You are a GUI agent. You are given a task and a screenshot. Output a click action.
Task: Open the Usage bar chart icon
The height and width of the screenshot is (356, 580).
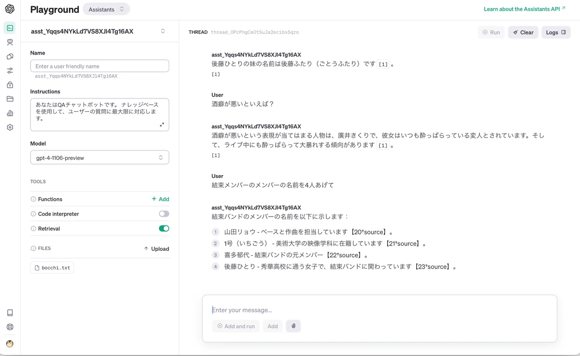(10, 113)
